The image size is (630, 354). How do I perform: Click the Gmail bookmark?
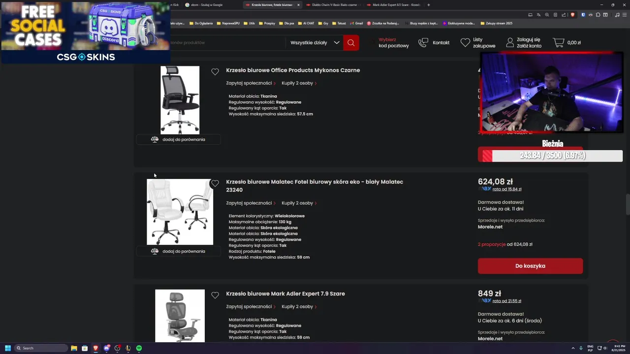356,23
